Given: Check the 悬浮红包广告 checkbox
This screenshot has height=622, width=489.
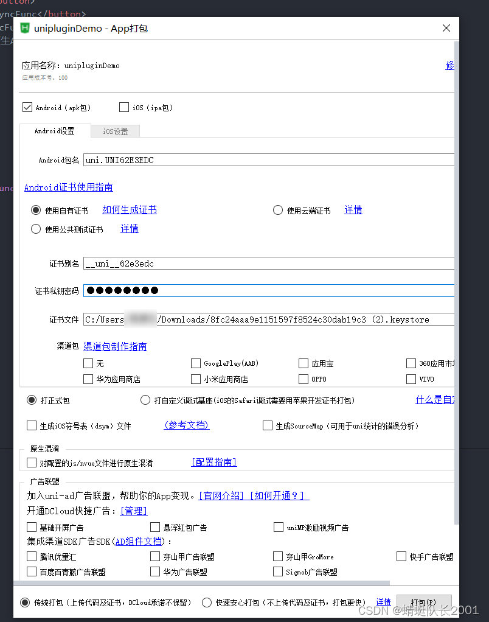Looking at the screenshot, I should (x=155, y=527).
